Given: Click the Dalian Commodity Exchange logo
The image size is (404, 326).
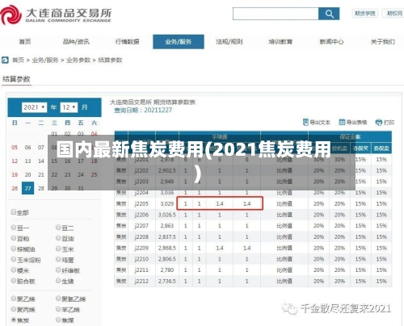Looking at the screenshot, I should coord(56,15).
